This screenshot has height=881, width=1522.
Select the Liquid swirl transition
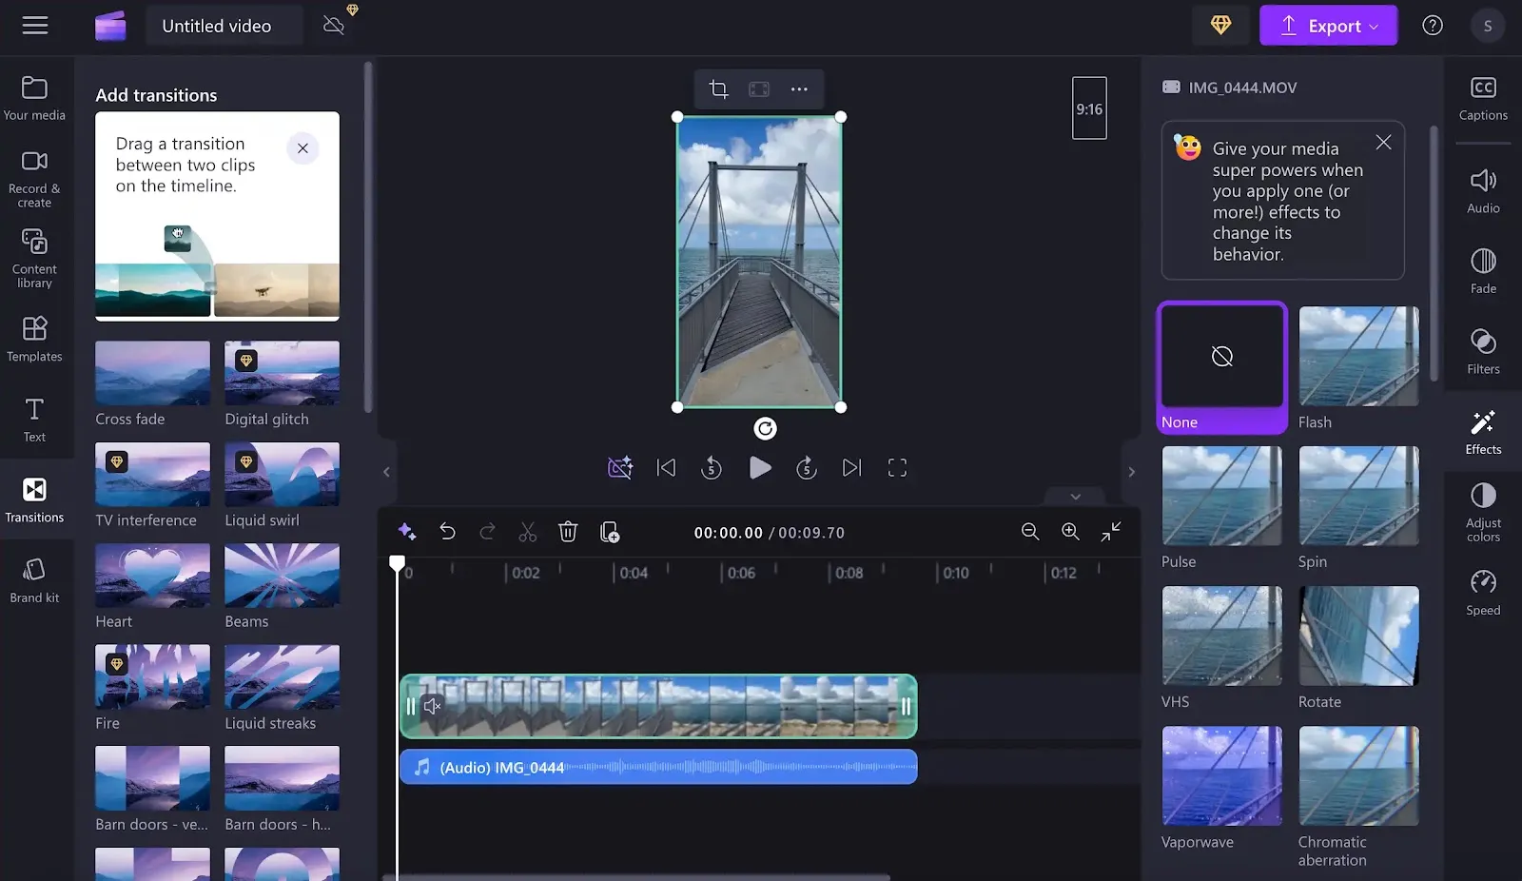(x=282, y=486)
